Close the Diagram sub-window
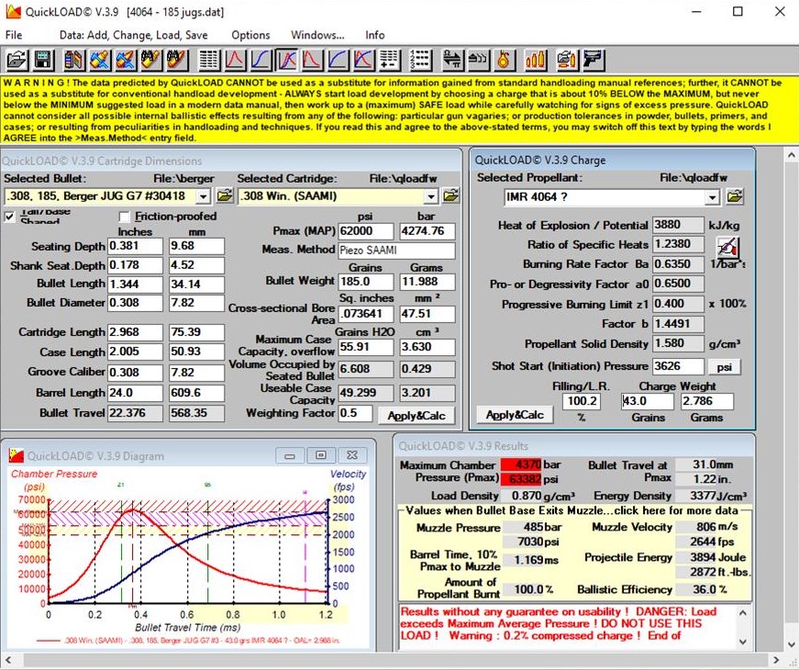This screenshot has width=799, height=670. [x=352, y=456]
